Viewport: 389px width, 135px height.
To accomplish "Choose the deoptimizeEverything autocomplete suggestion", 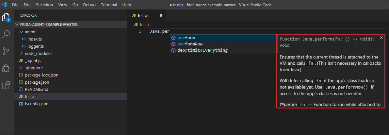I will [x=223, y=50].
